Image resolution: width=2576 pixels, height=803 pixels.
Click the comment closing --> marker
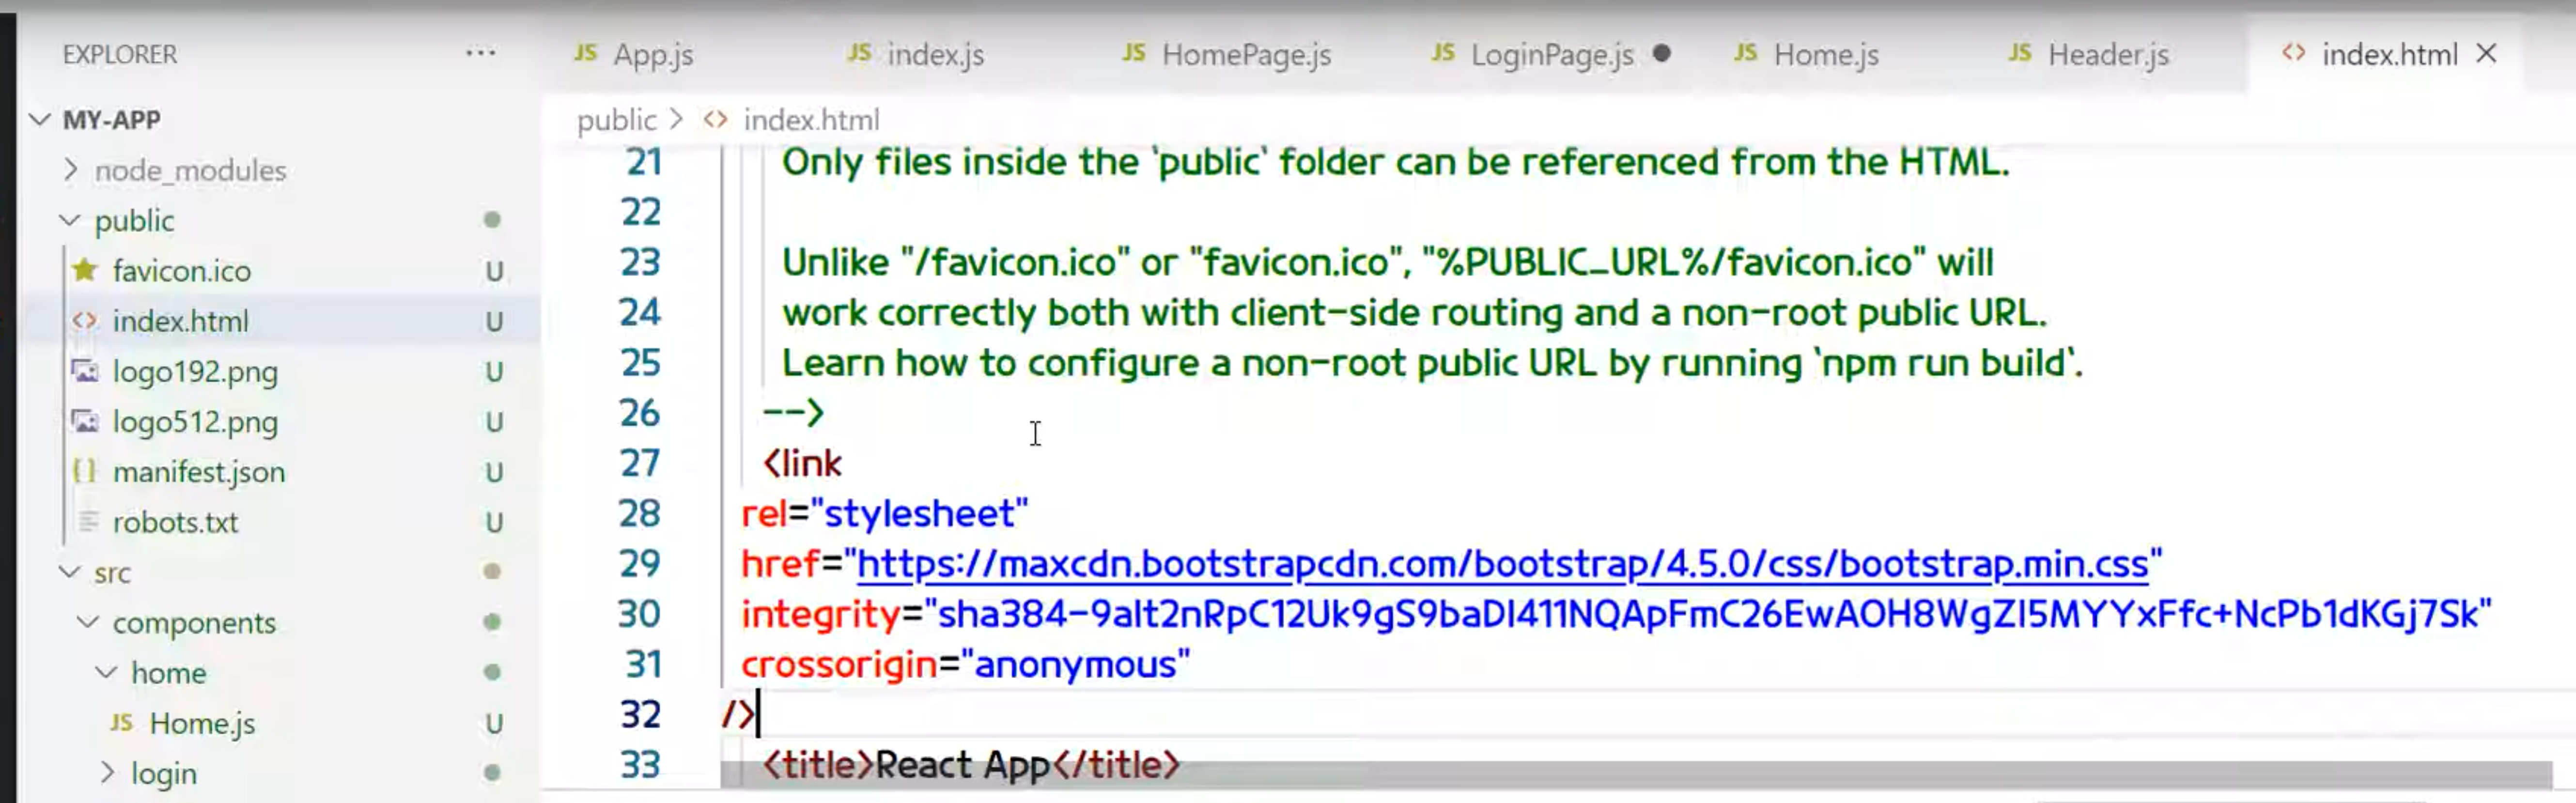coord(793,412)
